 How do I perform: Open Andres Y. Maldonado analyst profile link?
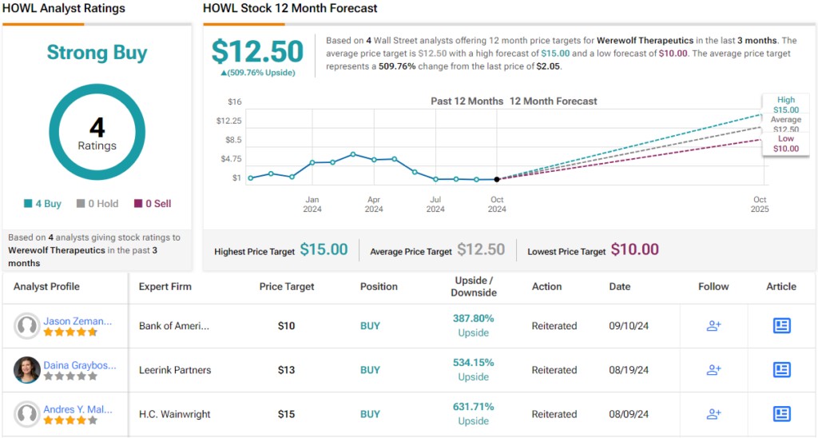coord(77,409)
